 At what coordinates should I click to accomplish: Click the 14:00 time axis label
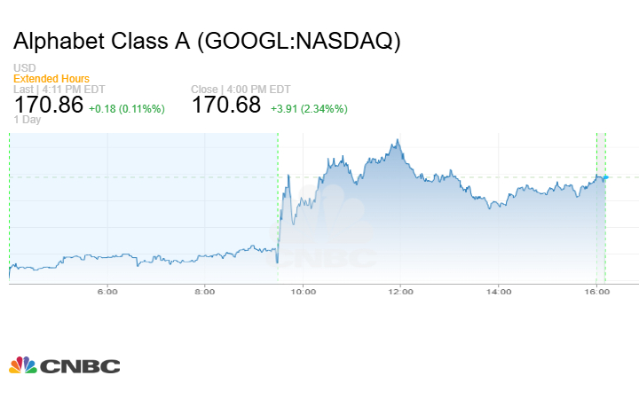pos(498,291)
